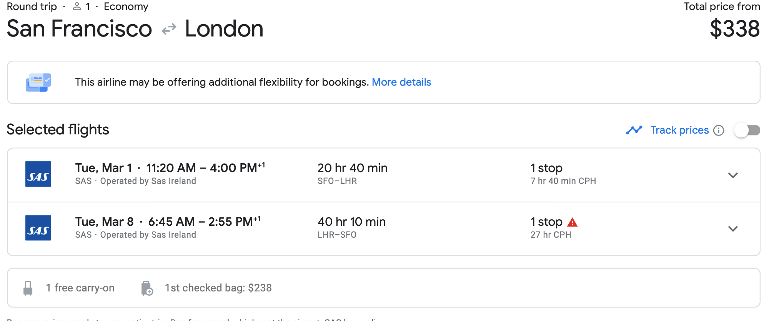Click the free carry-on luggage icon
This screenshot has height=321, width=779.
(x=28, y=288)
